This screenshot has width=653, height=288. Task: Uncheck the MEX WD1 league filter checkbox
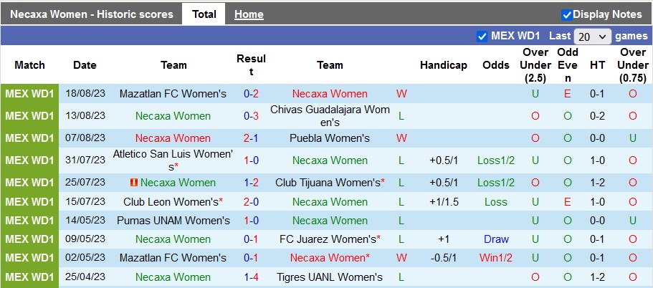482,36
